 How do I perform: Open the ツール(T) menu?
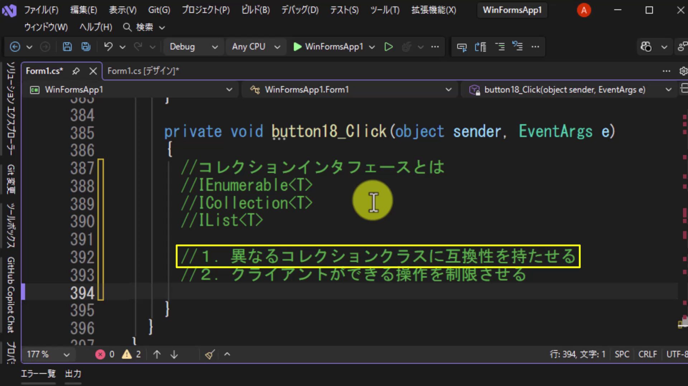[385, 10]
